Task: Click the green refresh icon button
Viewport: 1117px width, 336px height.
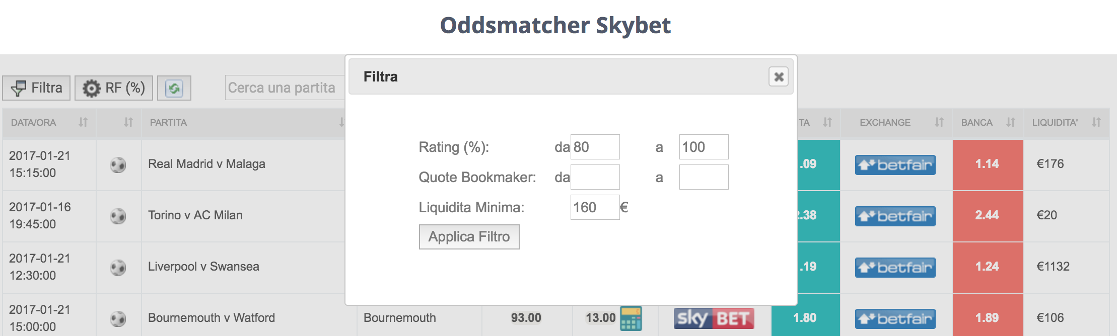Action: pos(174,88)
